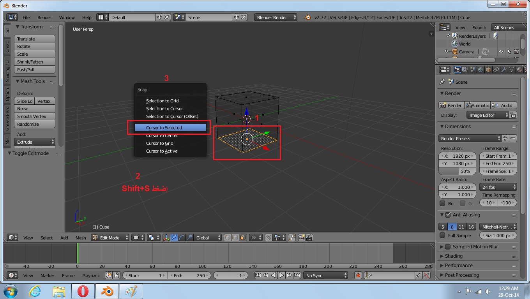530x299 pixels.
Task: Toggle Camera selectability arrow in outliner
Action: click(x=509, y=51)
